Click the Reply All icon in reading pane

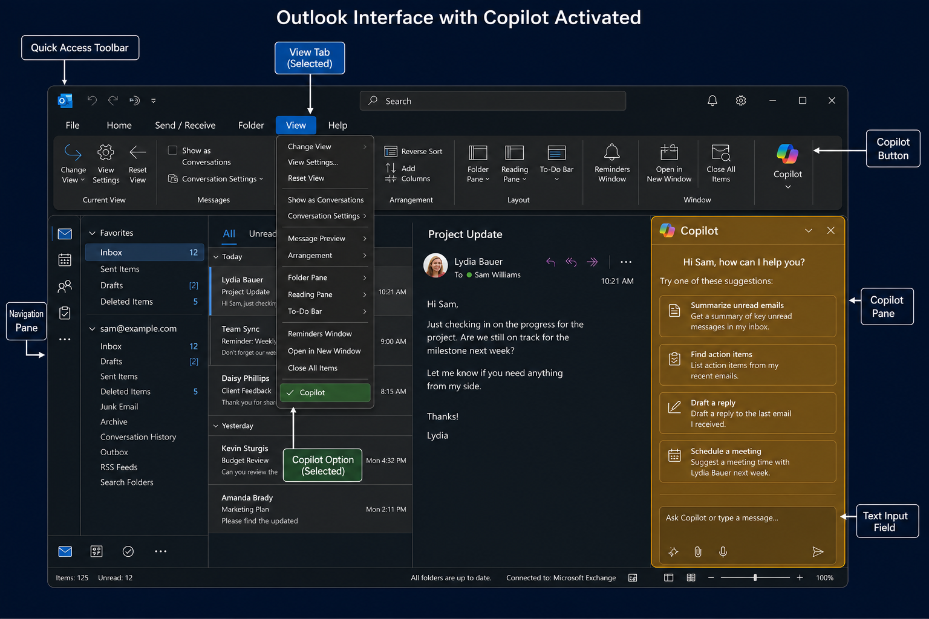[x=571, y=262]
